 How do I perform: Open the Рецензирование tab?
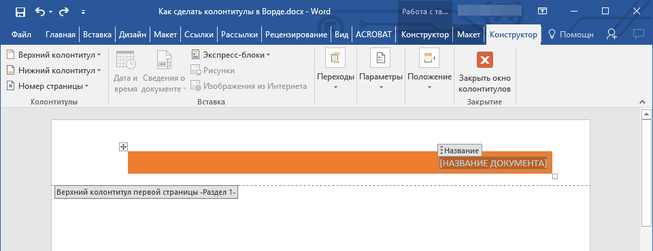point(296,35)
